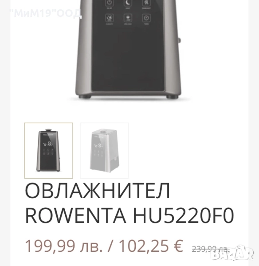259x266 pixels.
Task: Click the humidifier's left front foot
Action: coord(85,97)
